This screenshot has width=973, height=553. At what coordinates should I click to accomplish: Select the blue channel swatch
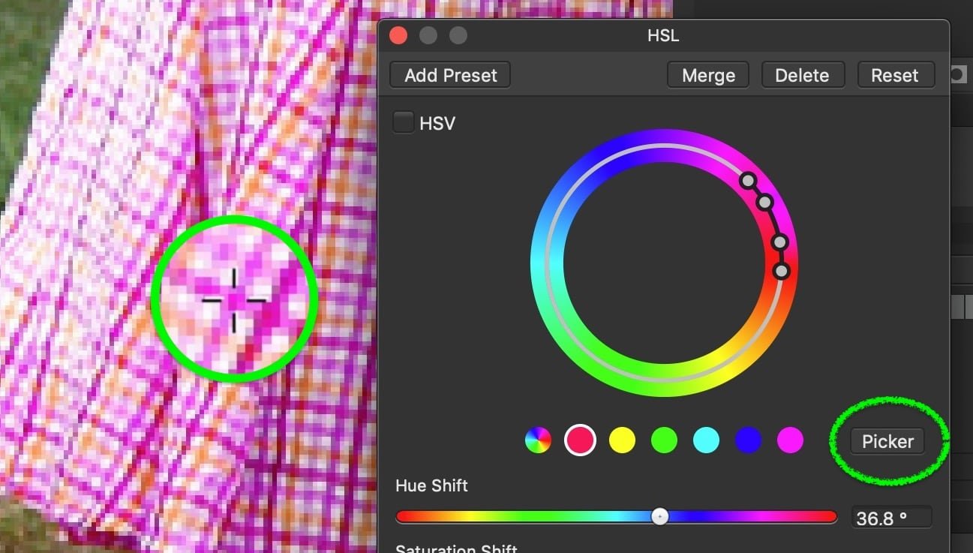click(x=748, y=440)
